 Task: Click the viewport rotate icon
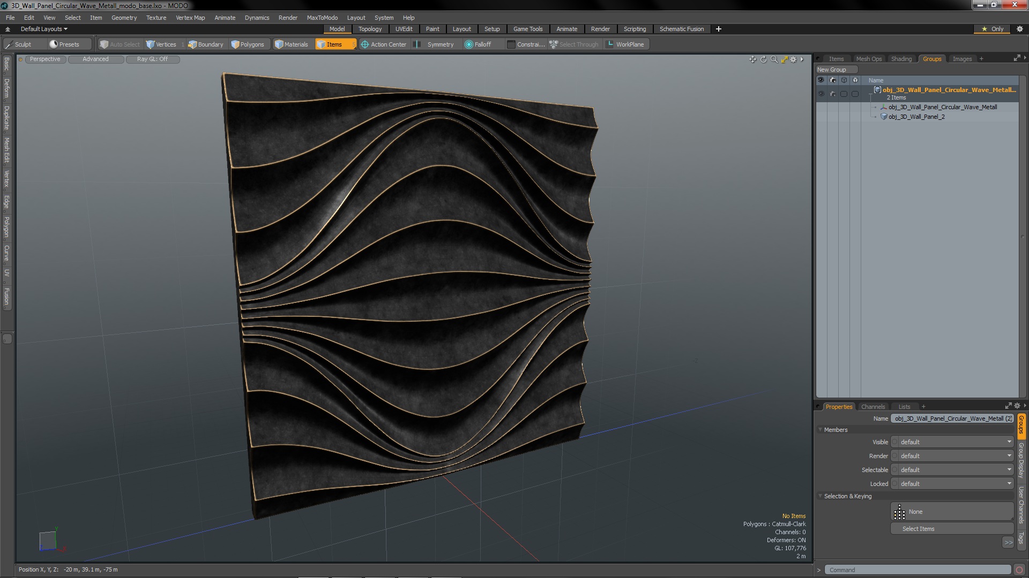pyautogui.click(x=763, y=59)
